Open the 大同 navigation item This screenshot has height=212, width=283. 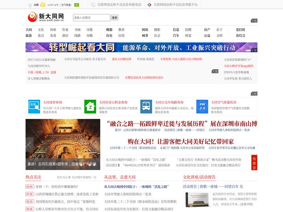[29, 30]
